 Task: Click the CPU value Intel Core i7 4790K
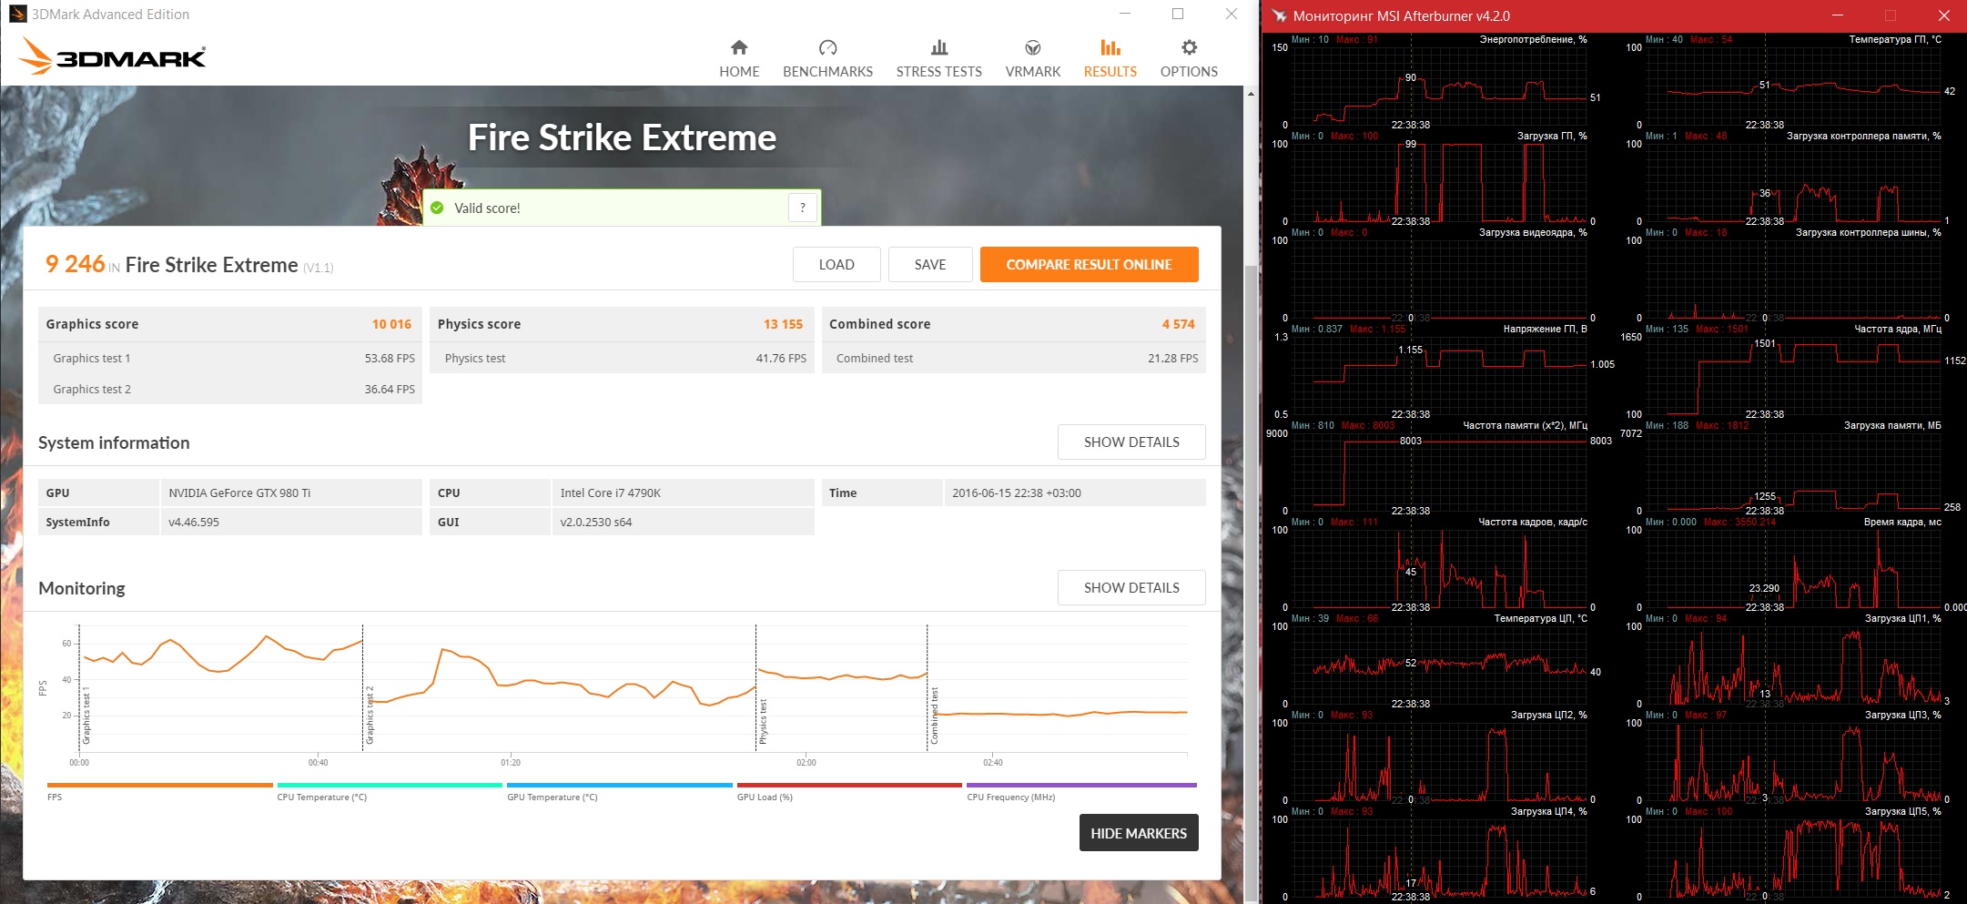611,493
